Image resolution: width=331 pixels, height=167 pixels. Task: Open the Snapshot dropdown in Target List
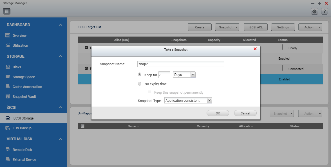[227, 27]
